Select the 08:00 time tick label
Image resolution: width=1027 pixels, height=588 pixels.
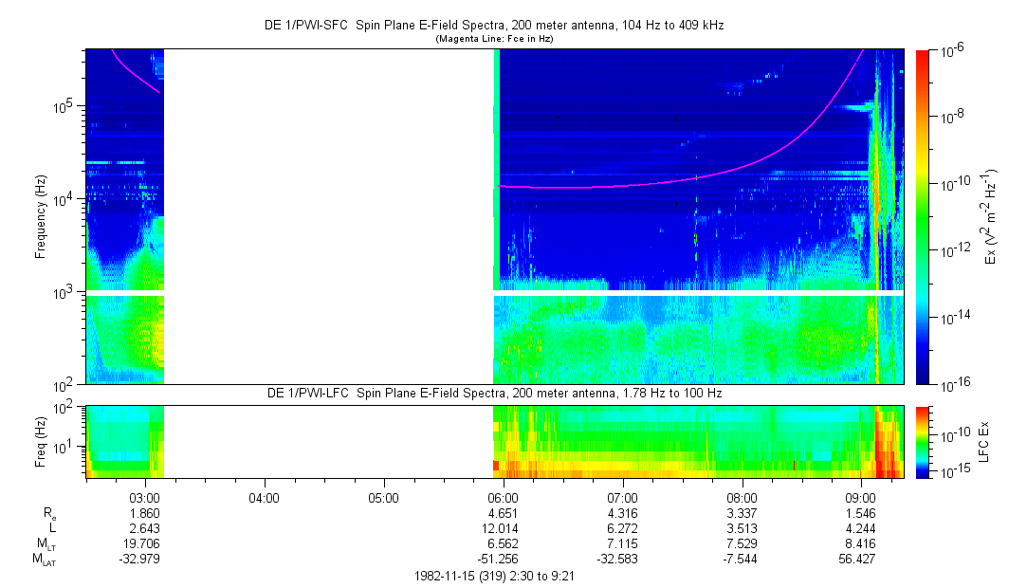742,497
